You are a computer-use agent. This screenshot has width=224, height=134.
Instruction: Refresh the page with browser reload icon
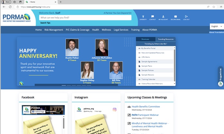click(10, 6)
